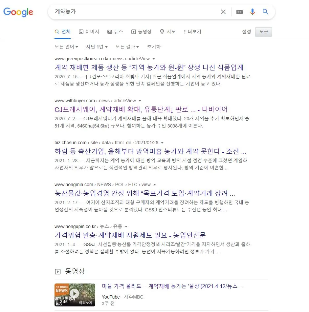Open the 모든 결과 filter dropdown
Screen dimensions: 309x312
127,47
